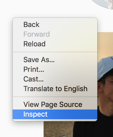This screenshot has height=137, width=113.
Task: Click the man's ear in the photo
Action: tap(100, 87)
